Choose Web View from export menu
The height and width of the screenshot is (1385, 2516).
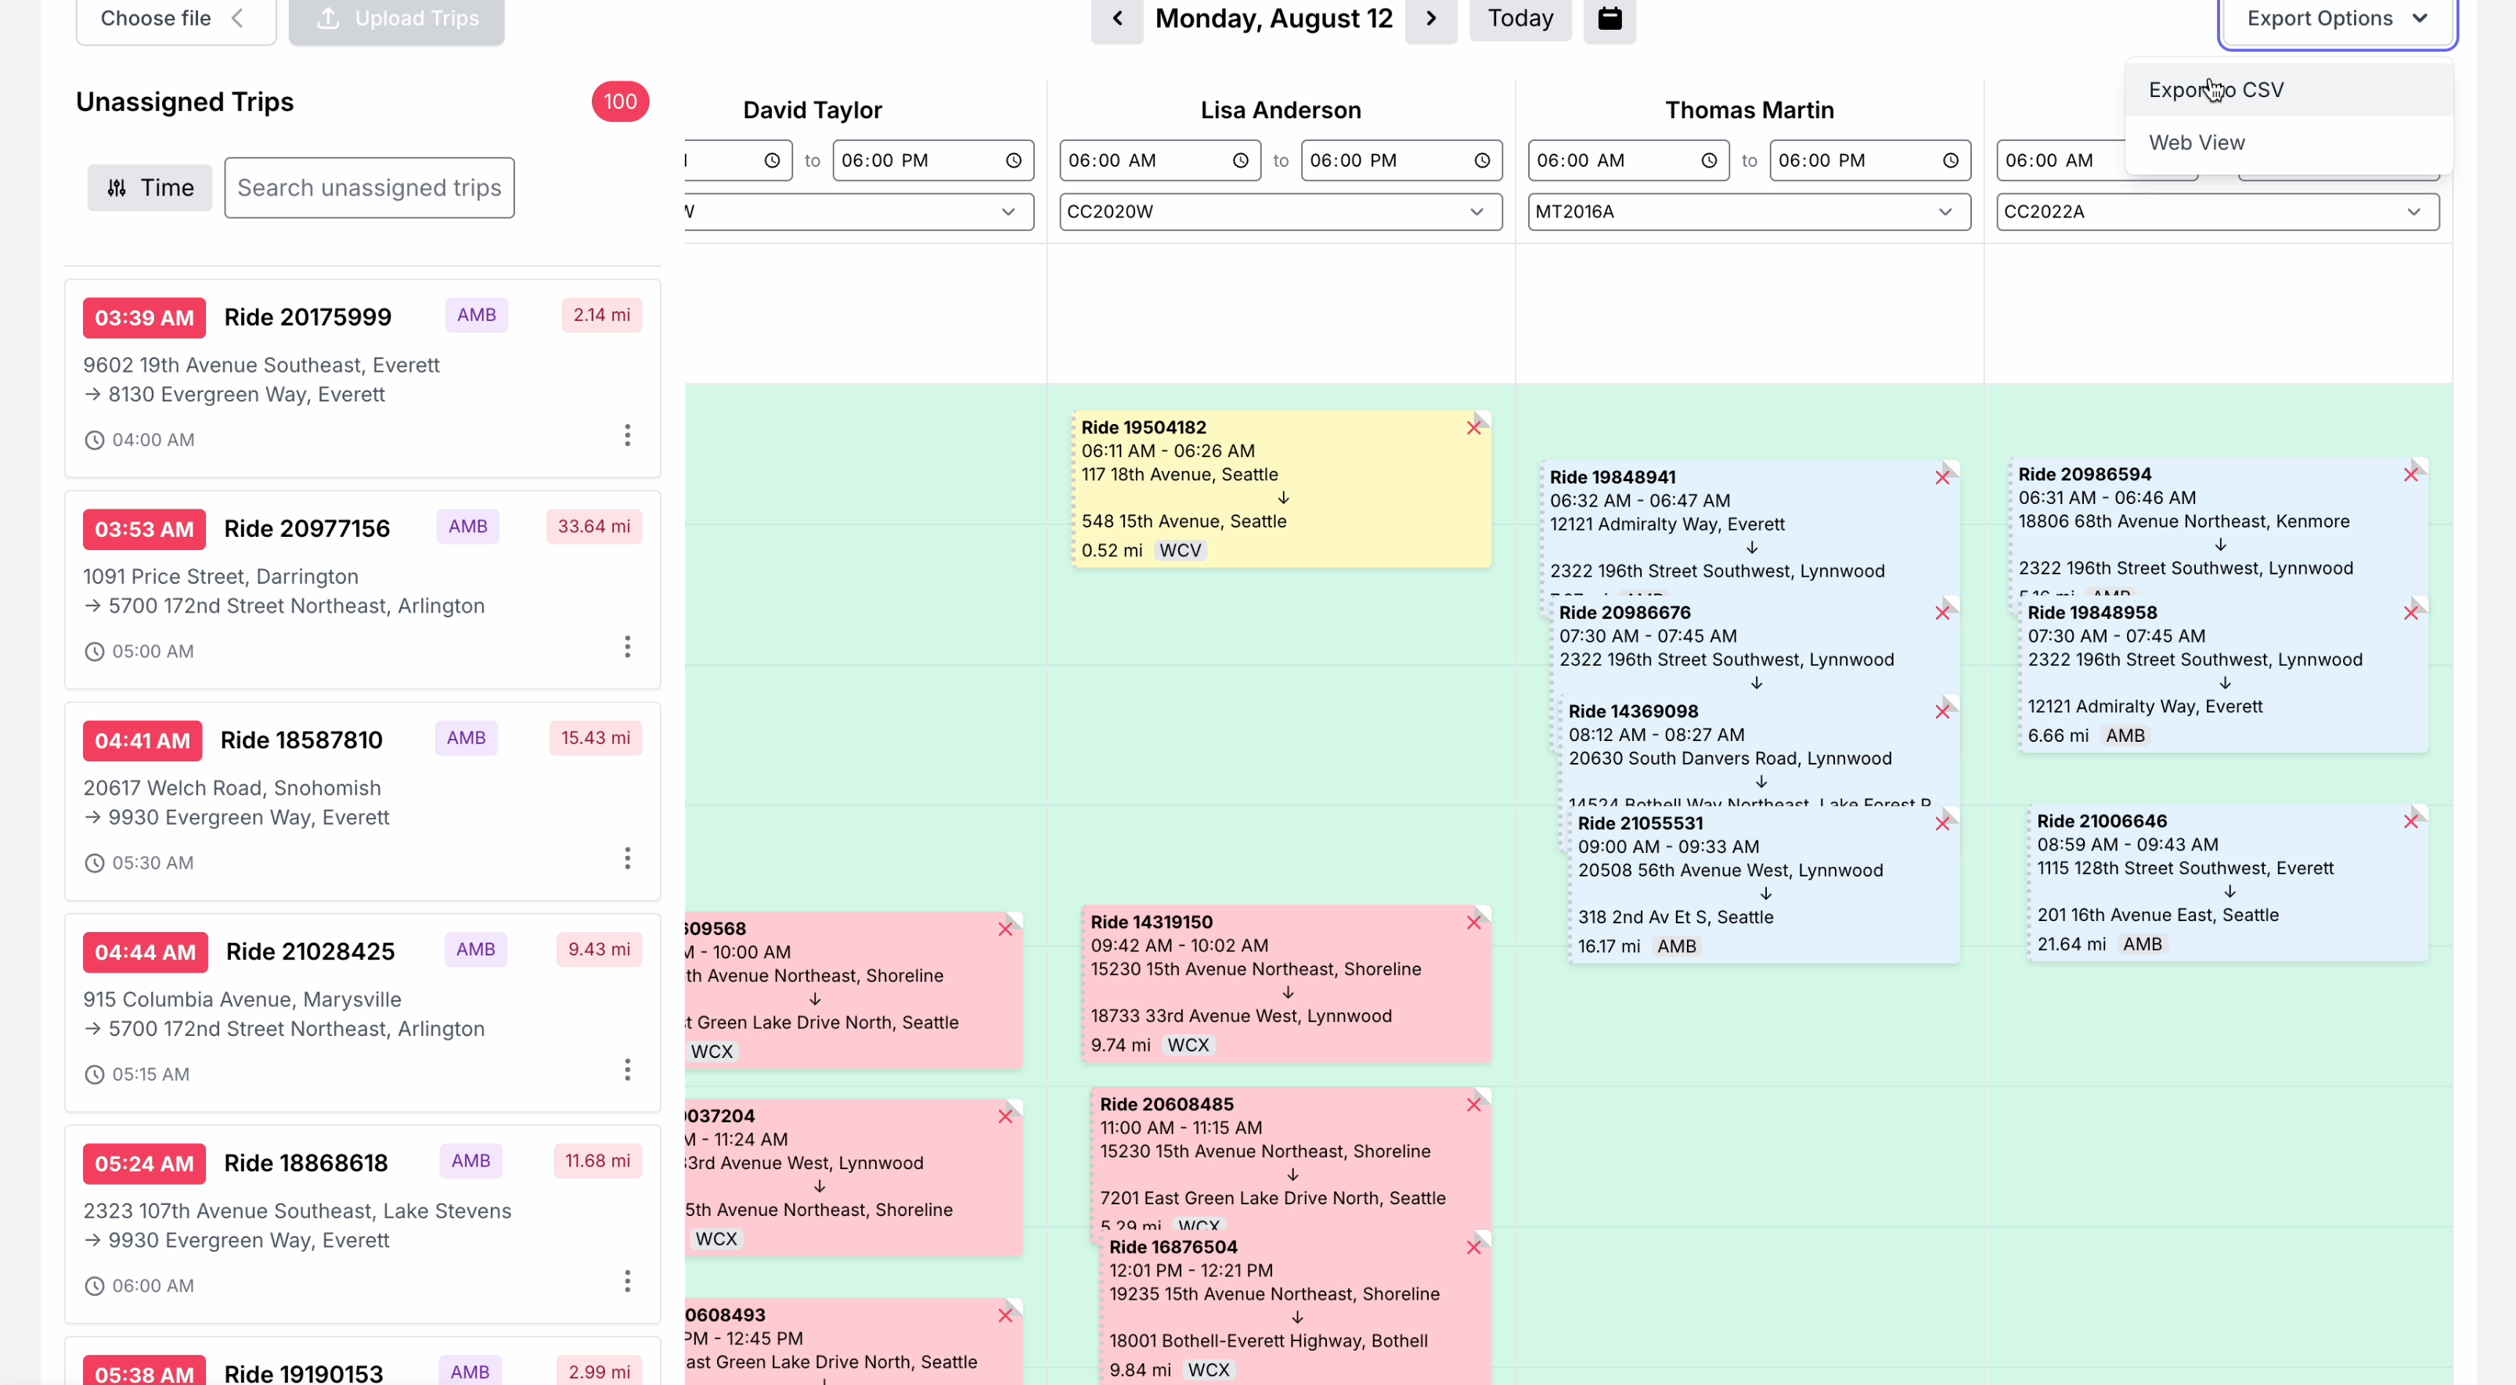2197,142
